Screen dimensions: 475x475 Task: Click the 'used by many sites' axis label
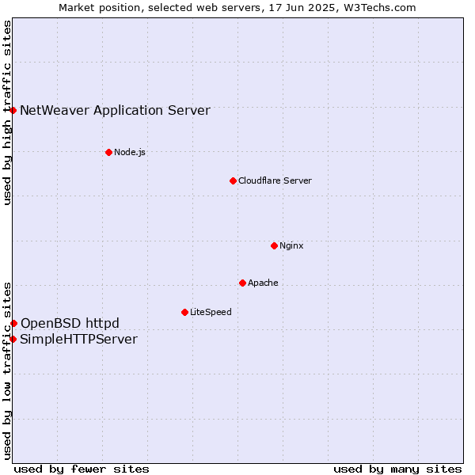397,469
